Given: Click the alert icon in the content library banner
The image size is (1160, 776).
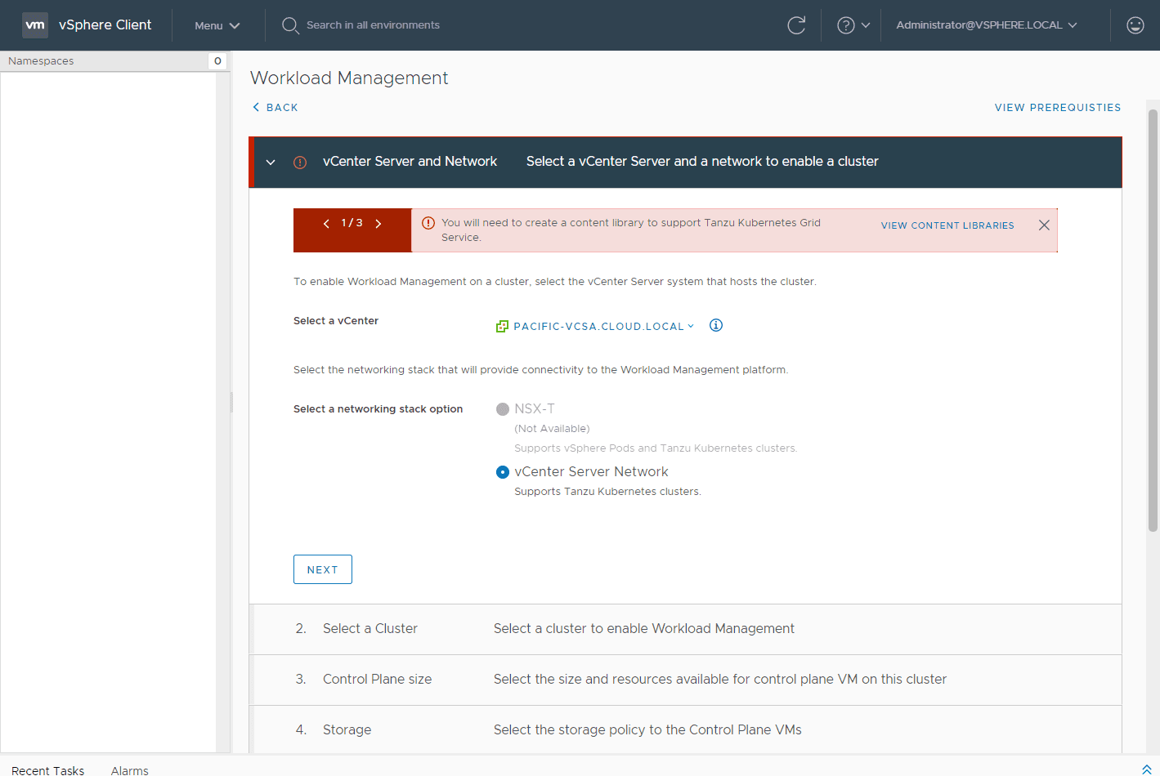Looking at the screenshot, I should point(428,222).
